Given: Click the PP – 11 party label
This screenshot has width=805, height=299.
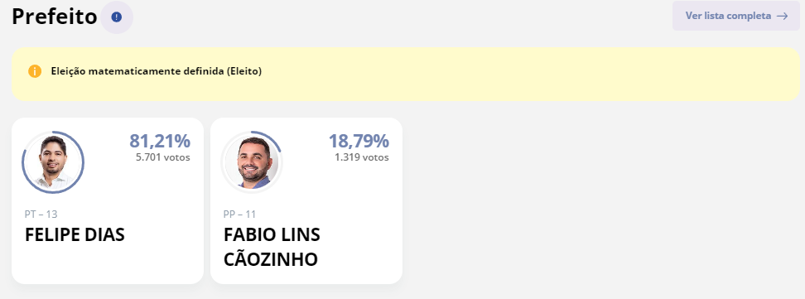Looking at the screenshot, I should point(239,215).
